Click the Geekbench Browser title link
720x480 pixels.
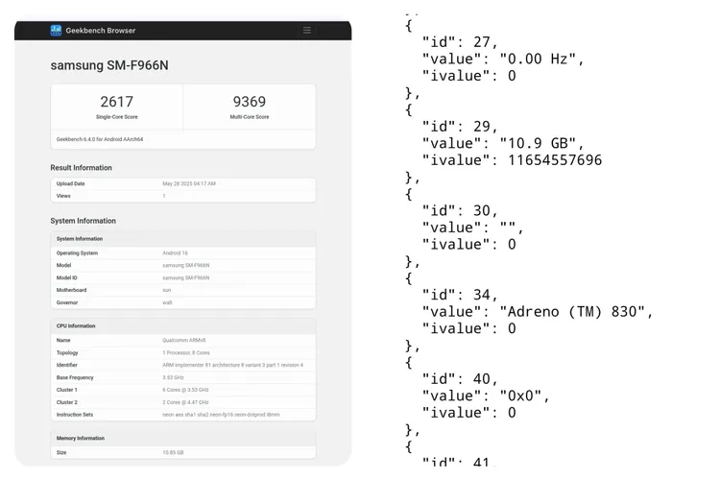click(x=100, y=31)
